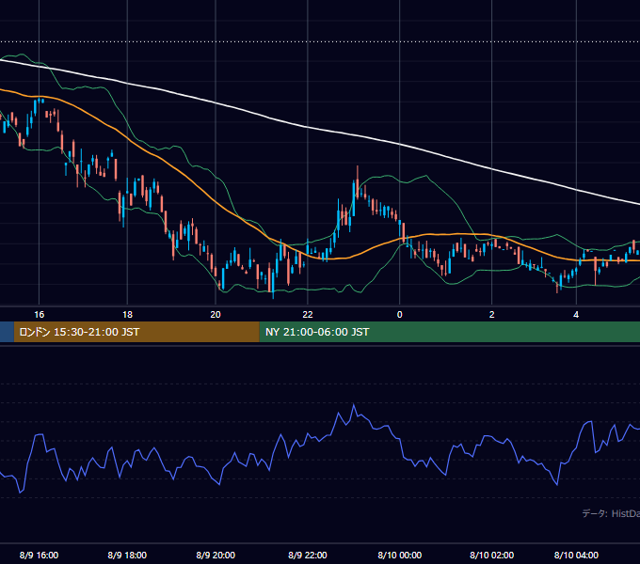
Task: Click the '4' hour label on price chart axis
Action: click(x=576, y=315)
